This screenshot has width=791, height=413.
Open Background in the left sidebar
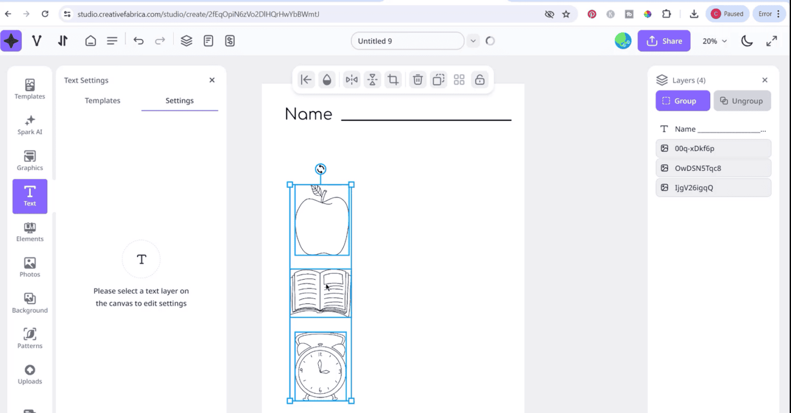[30, 303]
